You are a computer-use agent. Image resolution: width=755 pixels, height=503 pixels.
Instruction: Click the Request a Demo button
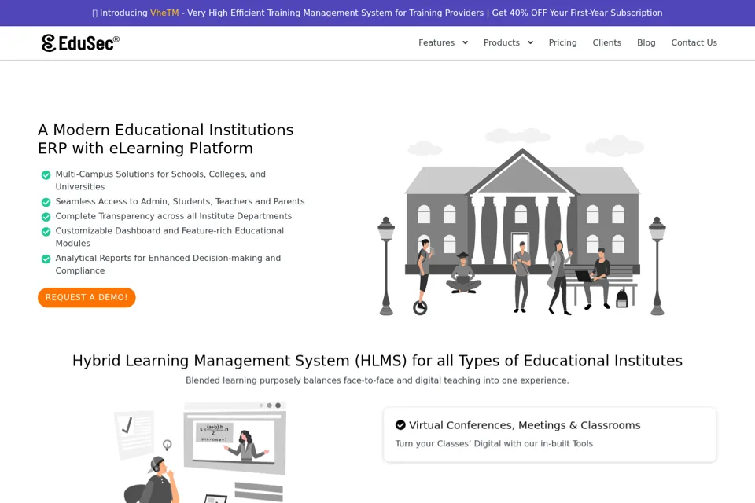click(x=87, y=297)
